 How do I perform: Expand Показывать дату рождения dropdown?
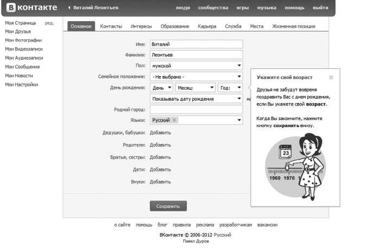tap(196, 98)
